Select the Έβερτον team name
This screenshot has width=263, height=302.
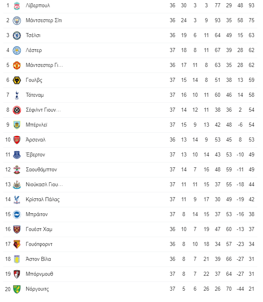point(35,155)
